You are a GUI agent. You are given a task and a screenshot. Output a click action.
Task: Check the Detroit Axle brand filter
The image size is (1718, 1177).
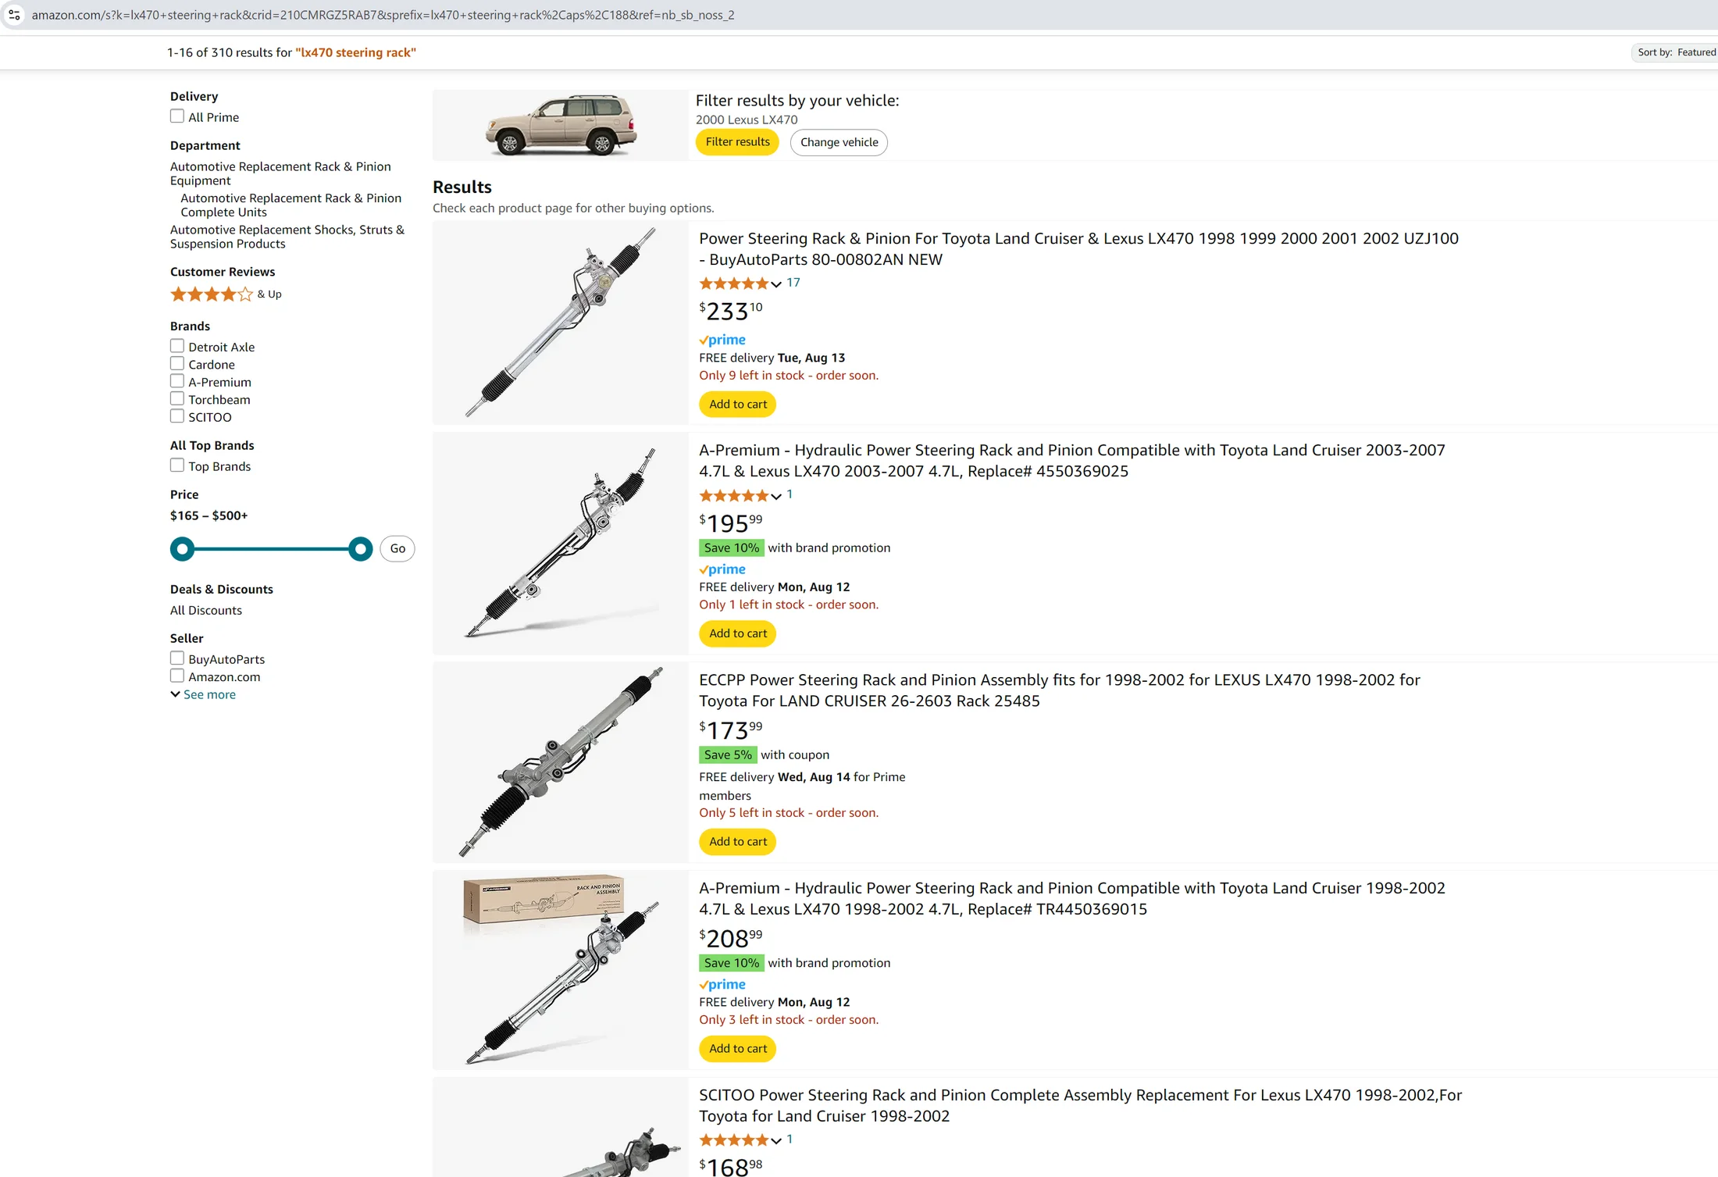click(x=177, y=346)
